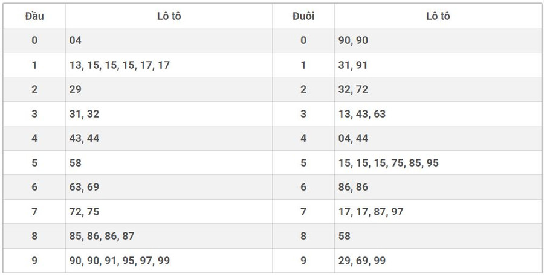The height and width of the screenshot is (277, 544).
Task: Select the cell "04, 44"
Action: pos(353,138)
